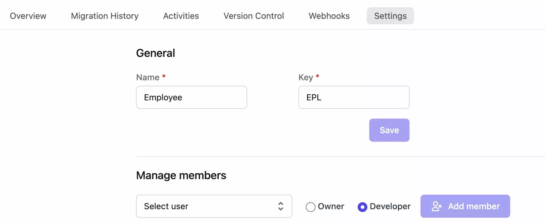Screen dimensions: 545x222
Task: Go to the Activities tab
Action: click(181, 16)
